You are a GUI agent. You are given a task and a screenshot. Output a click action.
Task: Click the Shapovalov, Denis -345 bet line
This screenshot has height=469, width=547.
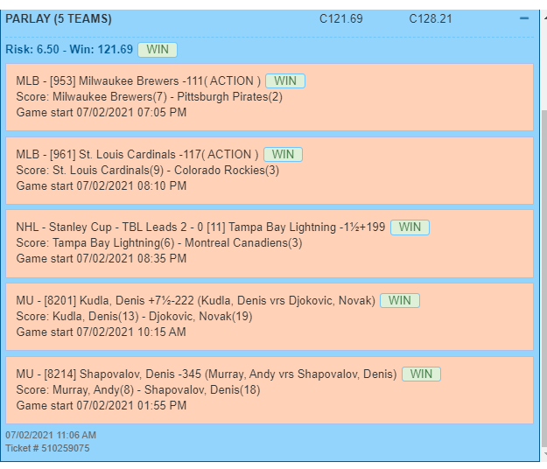(x=207, y=374)
